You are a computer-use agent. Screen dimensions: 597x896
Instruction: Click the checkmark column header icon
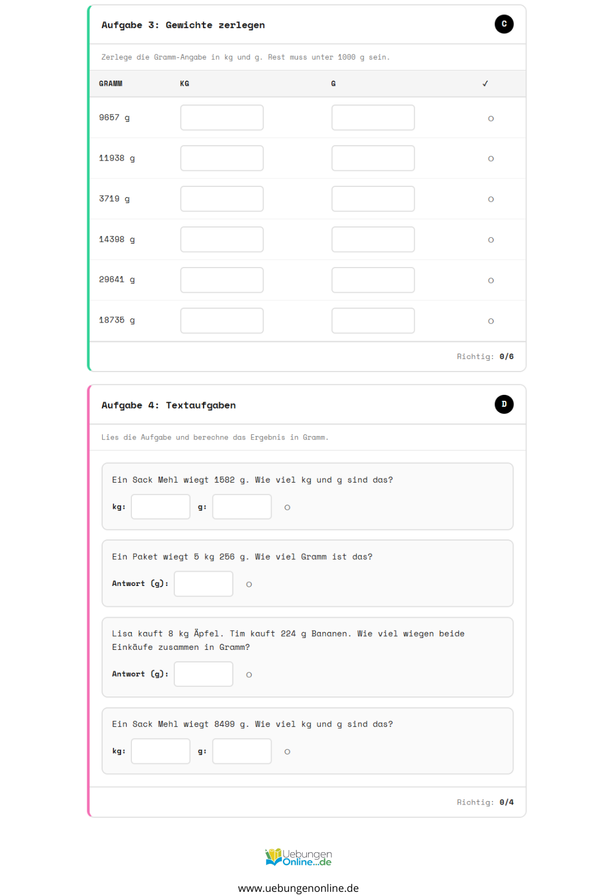tap(485, 84)
